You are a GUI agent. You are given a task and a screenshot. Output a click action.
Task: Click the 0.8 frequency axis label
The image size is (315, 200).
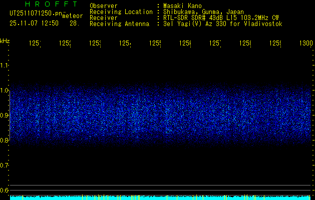[x=5, y=140]
